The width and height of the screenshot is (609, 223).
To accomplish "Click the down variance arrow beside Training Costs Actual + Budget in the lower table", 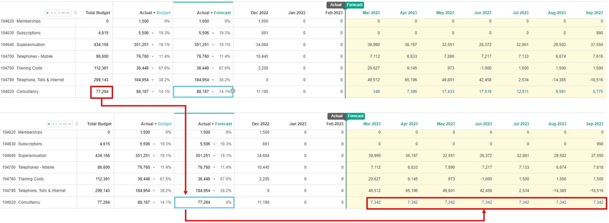I will tap(154, 179).
